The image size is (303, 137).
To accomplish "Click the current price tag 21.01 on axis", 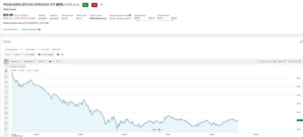I will [299, 120].
